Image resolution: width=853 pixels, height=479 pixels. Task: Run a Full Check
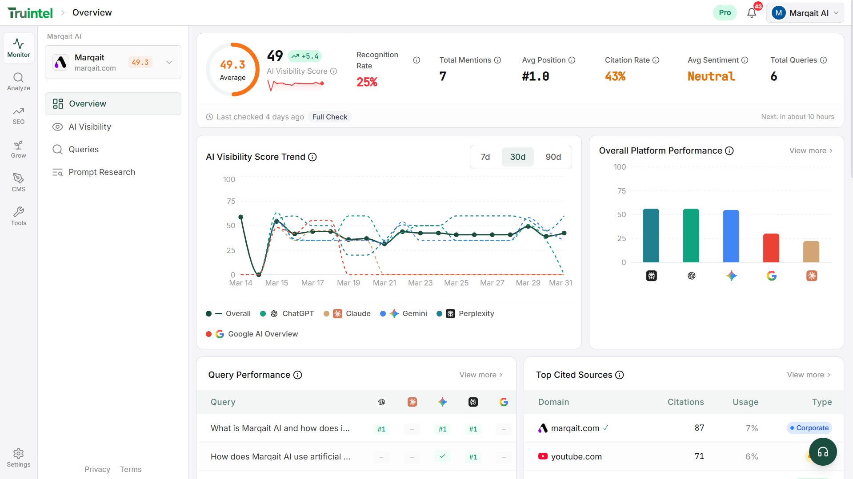[330, 117]
